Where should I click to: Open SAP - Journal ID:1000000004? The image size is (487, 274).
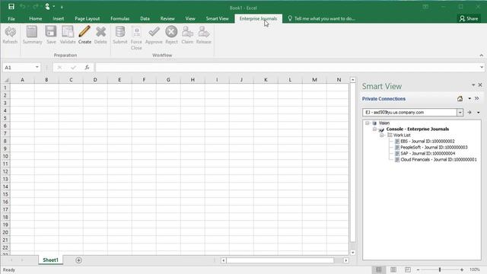tap(428, 154)
